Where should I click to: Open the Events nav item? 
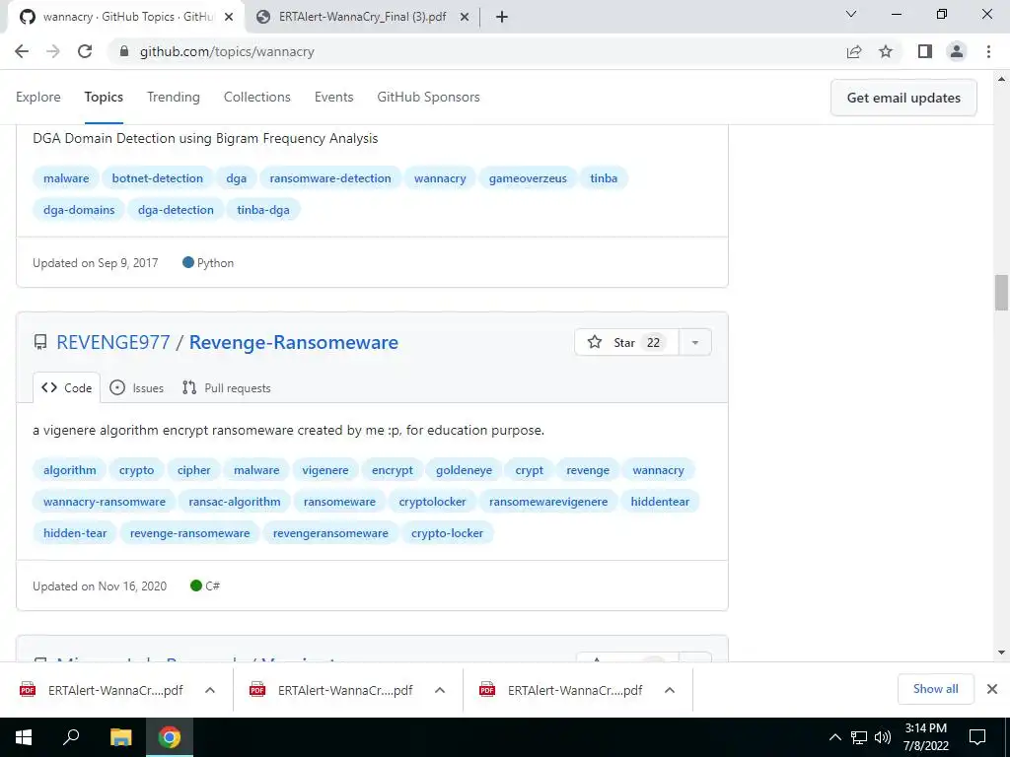pos(333,98)
